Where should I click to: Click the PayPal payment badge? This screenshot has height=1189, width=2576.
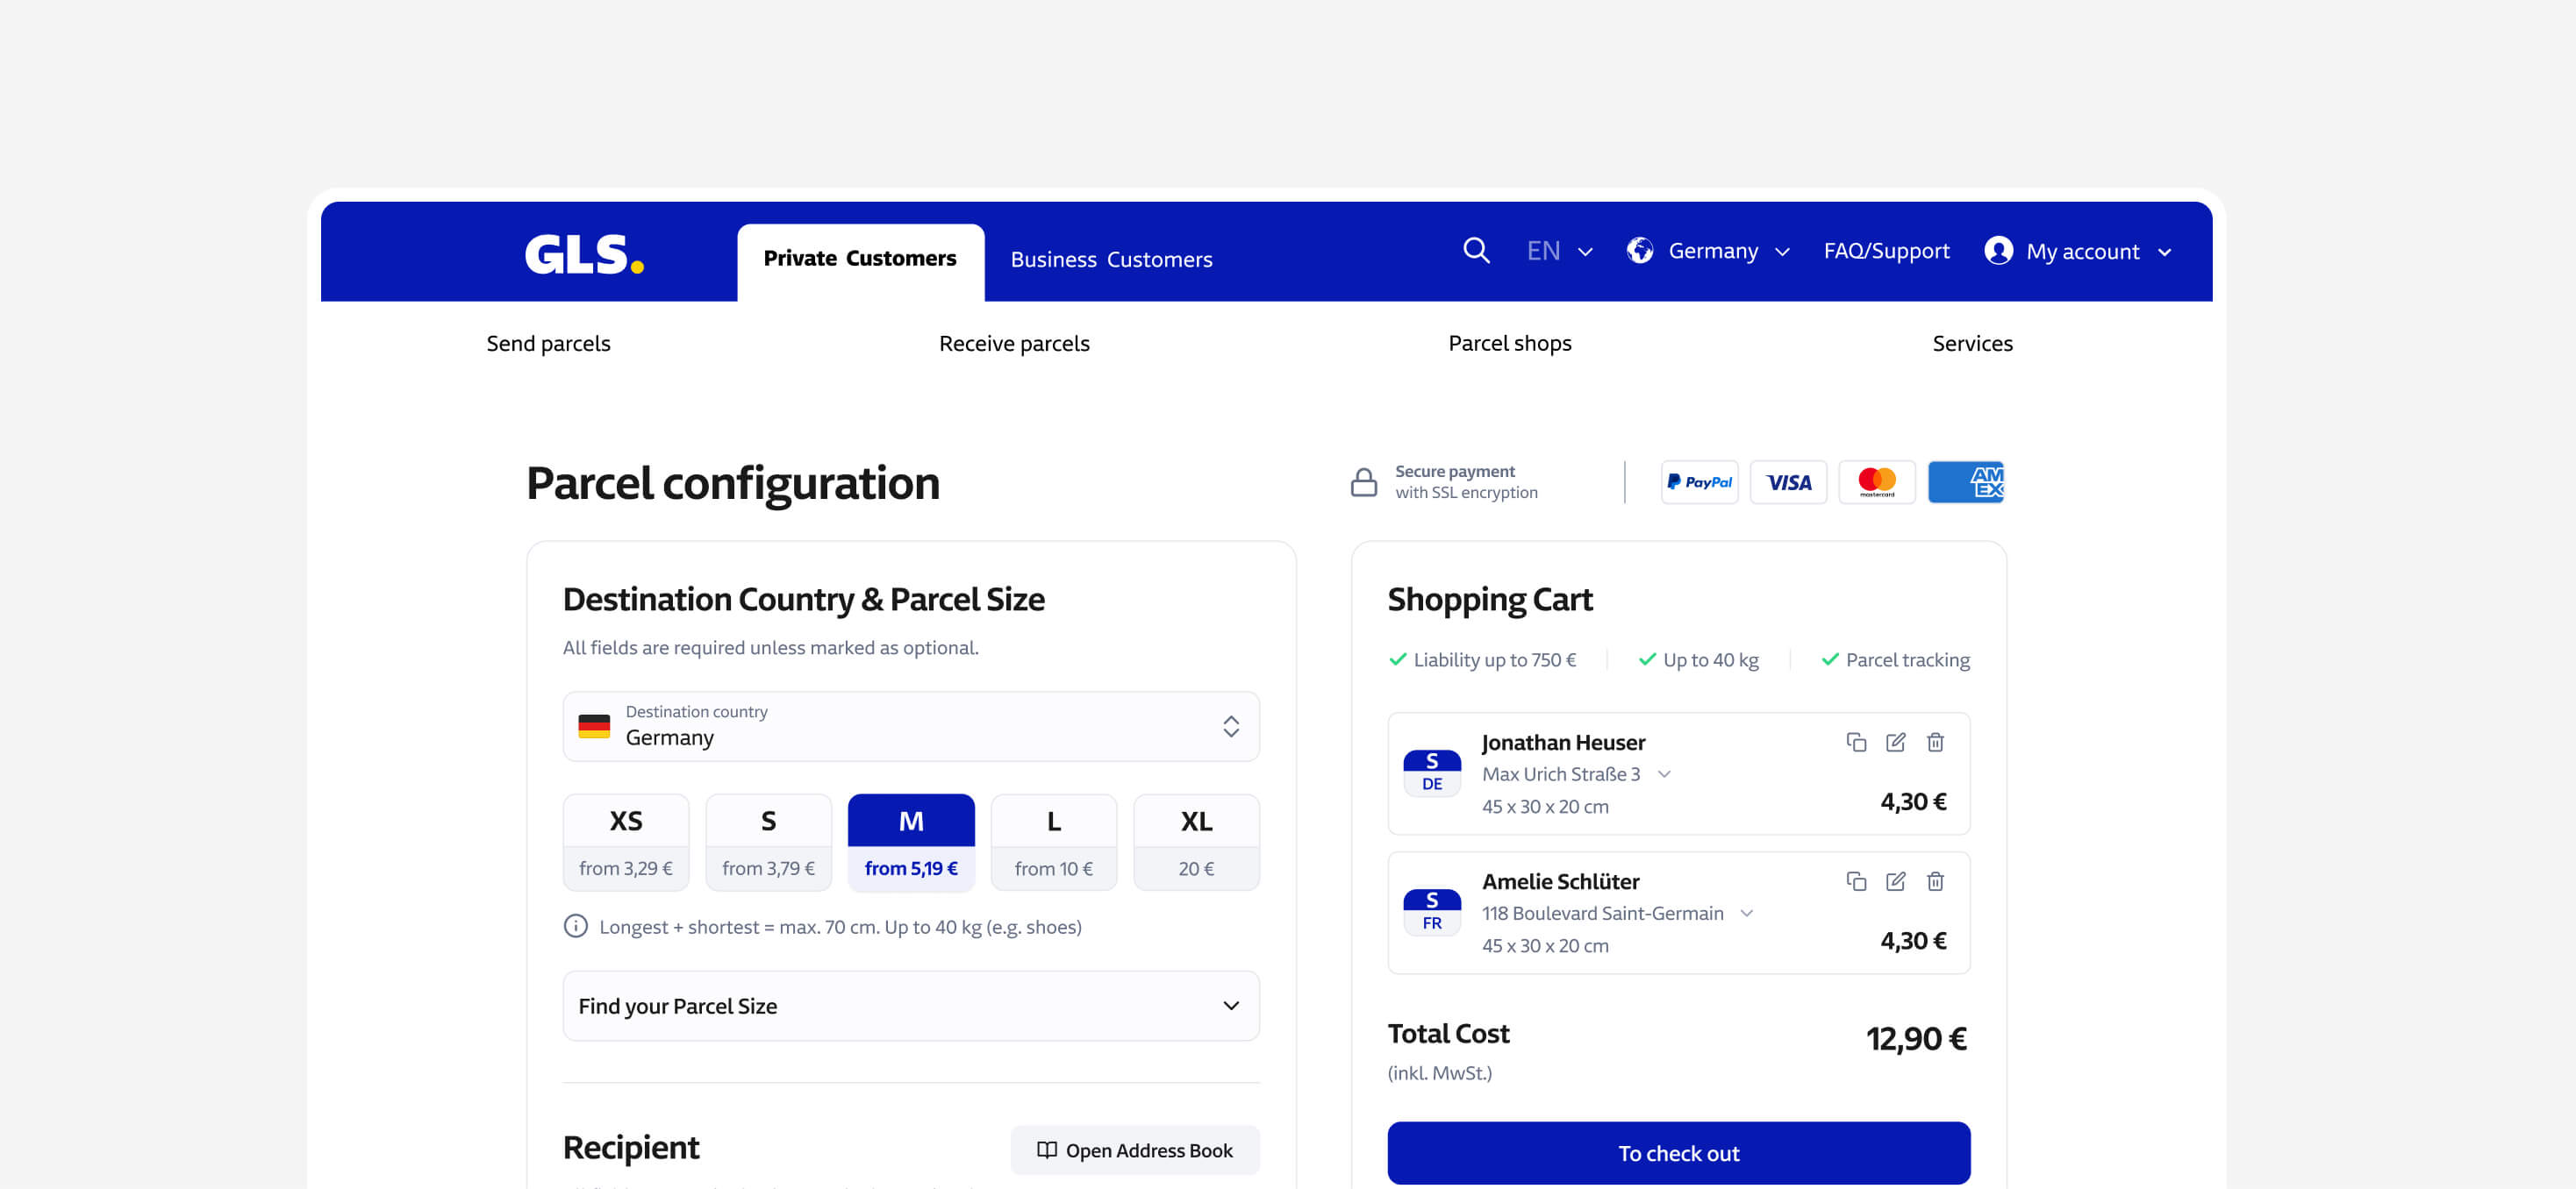pyautogui.click(x=1699, y=481)
